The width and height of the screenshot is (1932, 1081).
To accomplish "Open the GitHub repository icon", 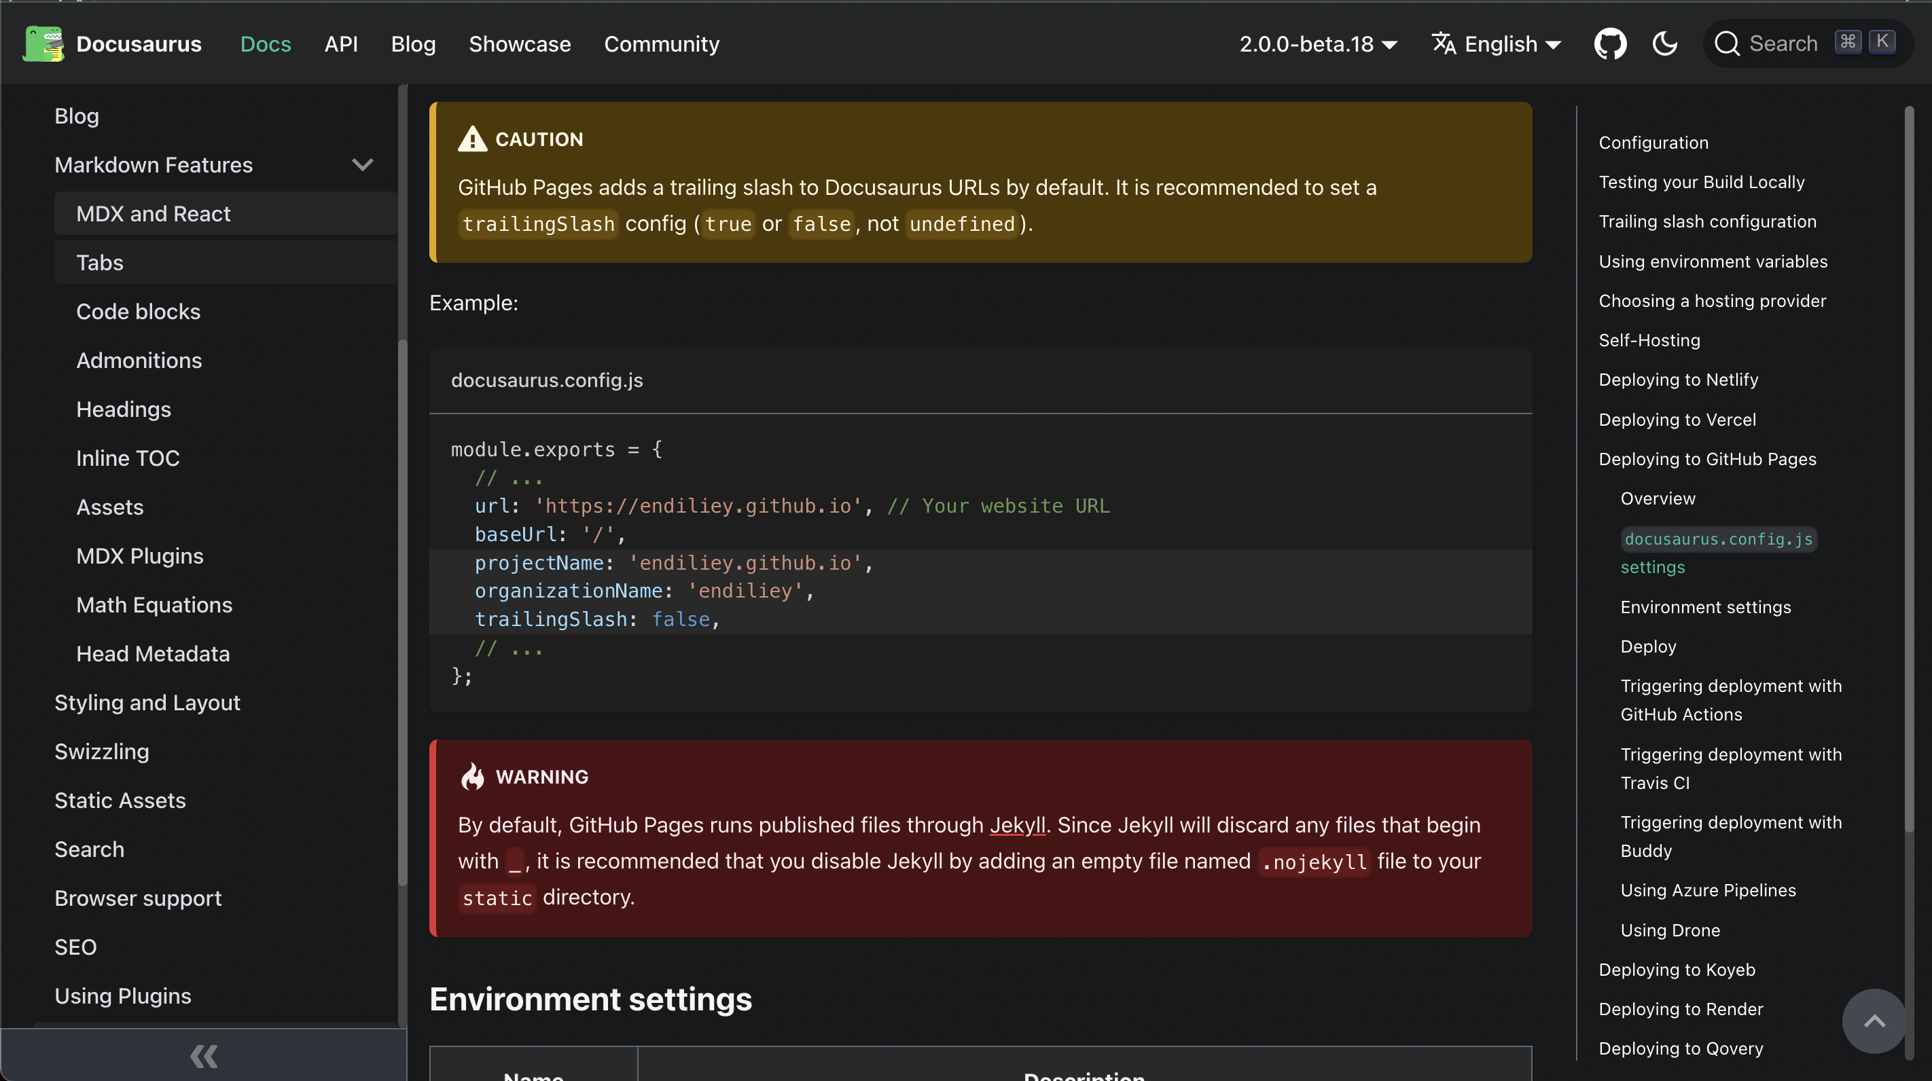I will [x=1609, y=43].
